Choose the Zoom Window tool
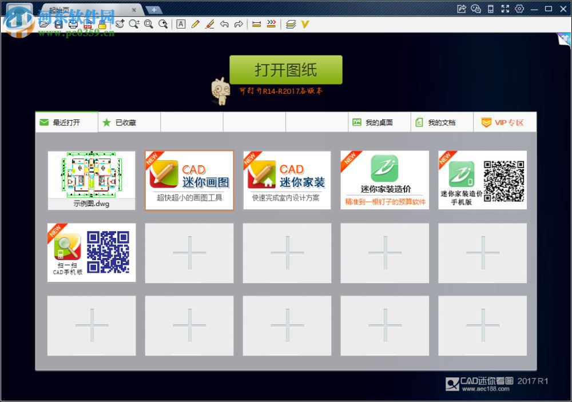572x402 pixels. point(149,24)
